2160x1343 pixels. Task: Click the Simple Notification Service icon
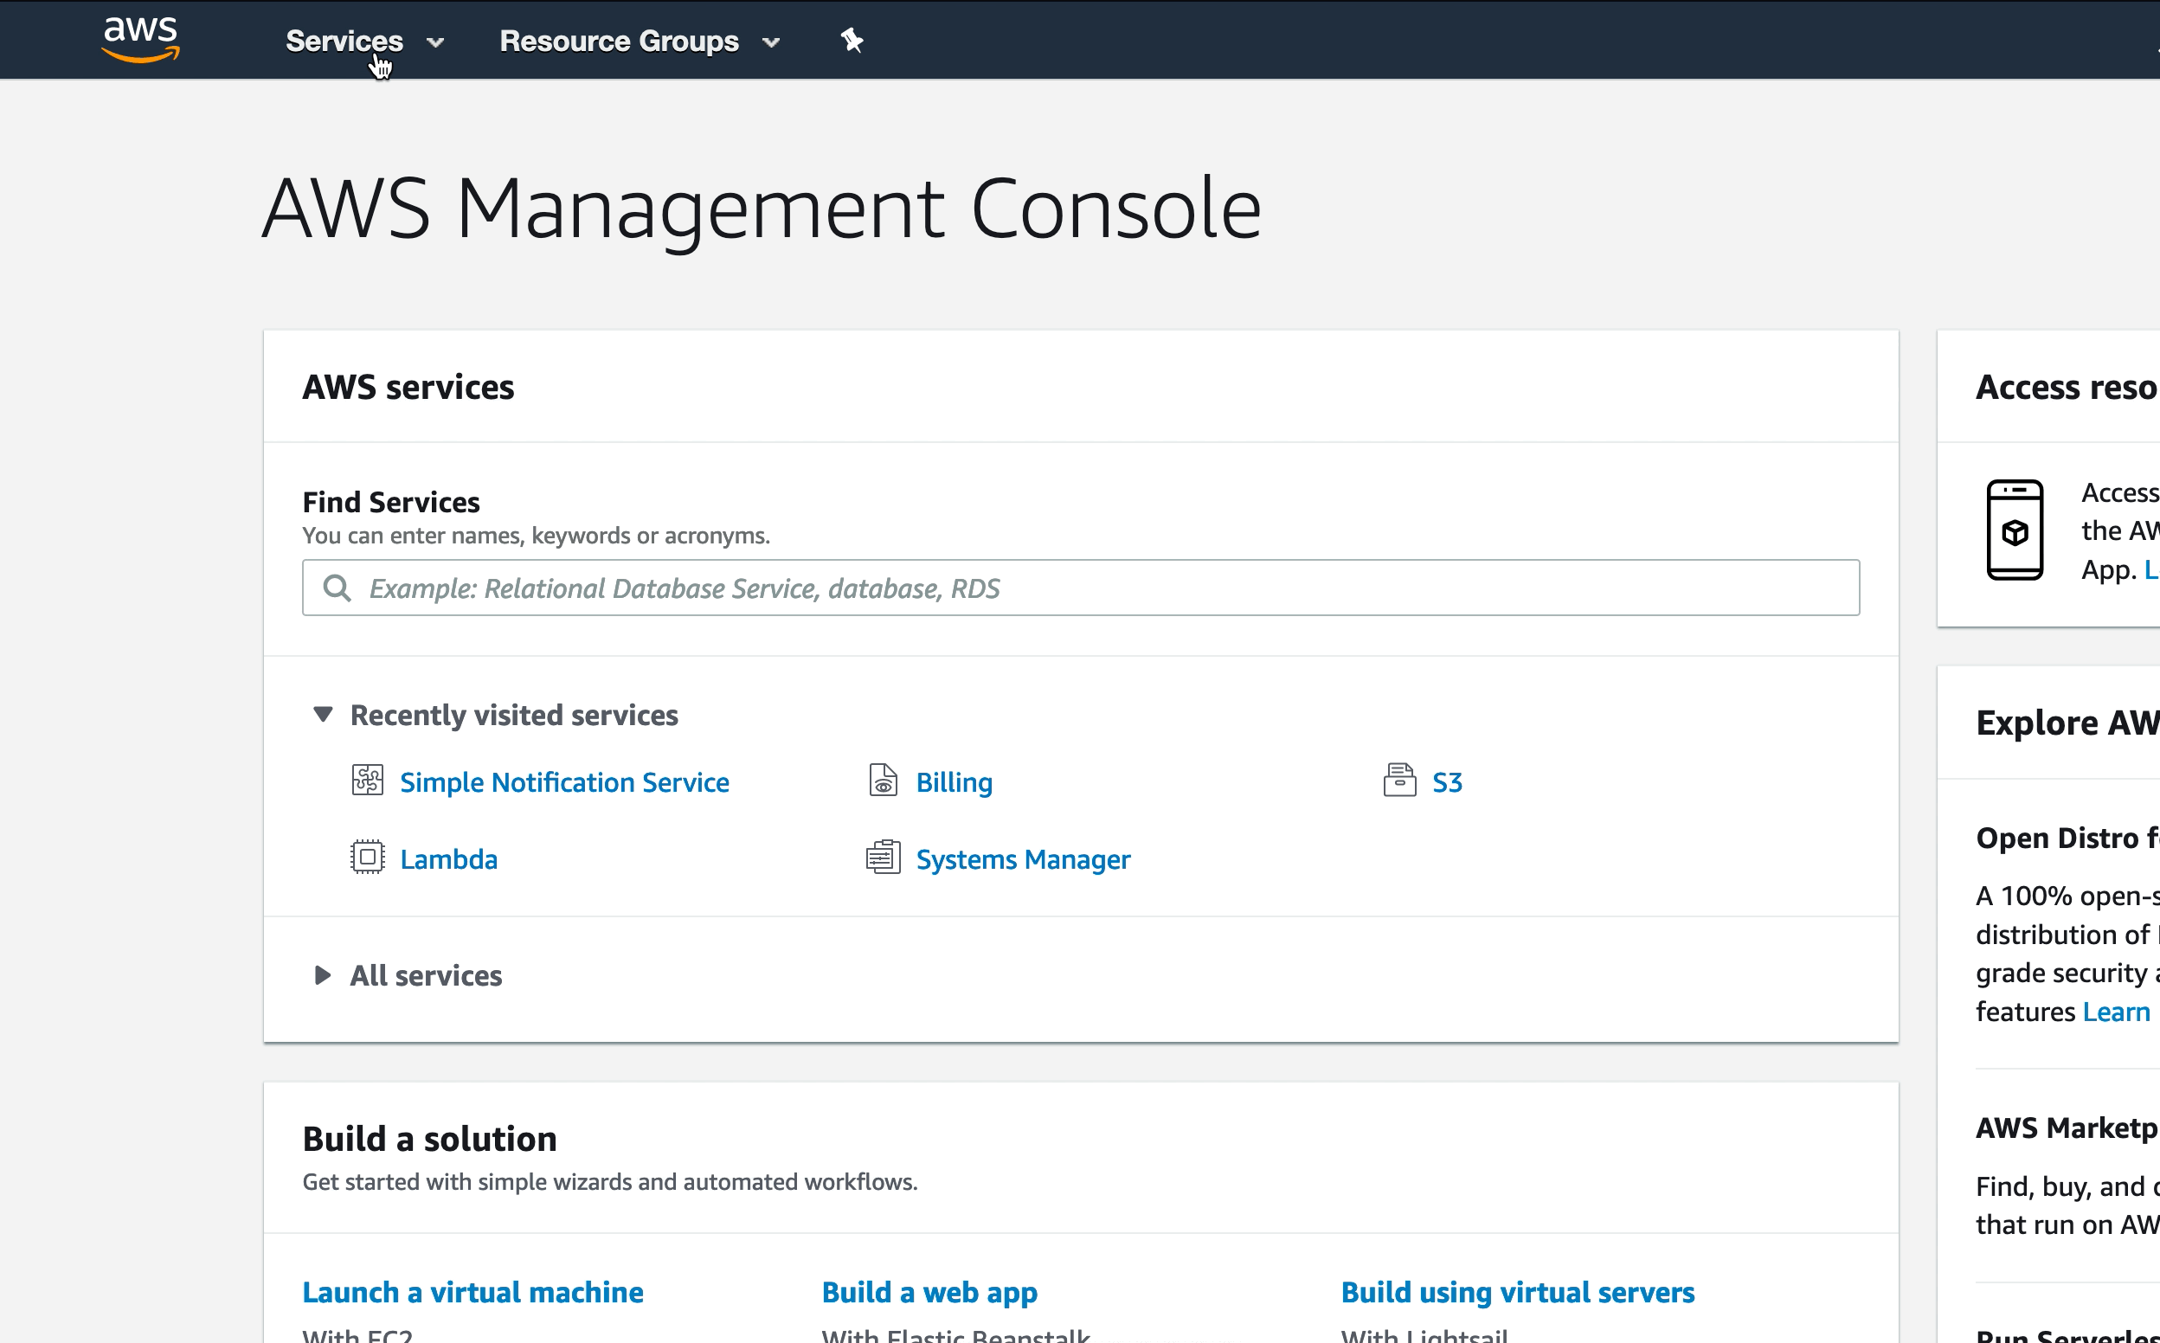pyautogui.click(x=367, y=780)
